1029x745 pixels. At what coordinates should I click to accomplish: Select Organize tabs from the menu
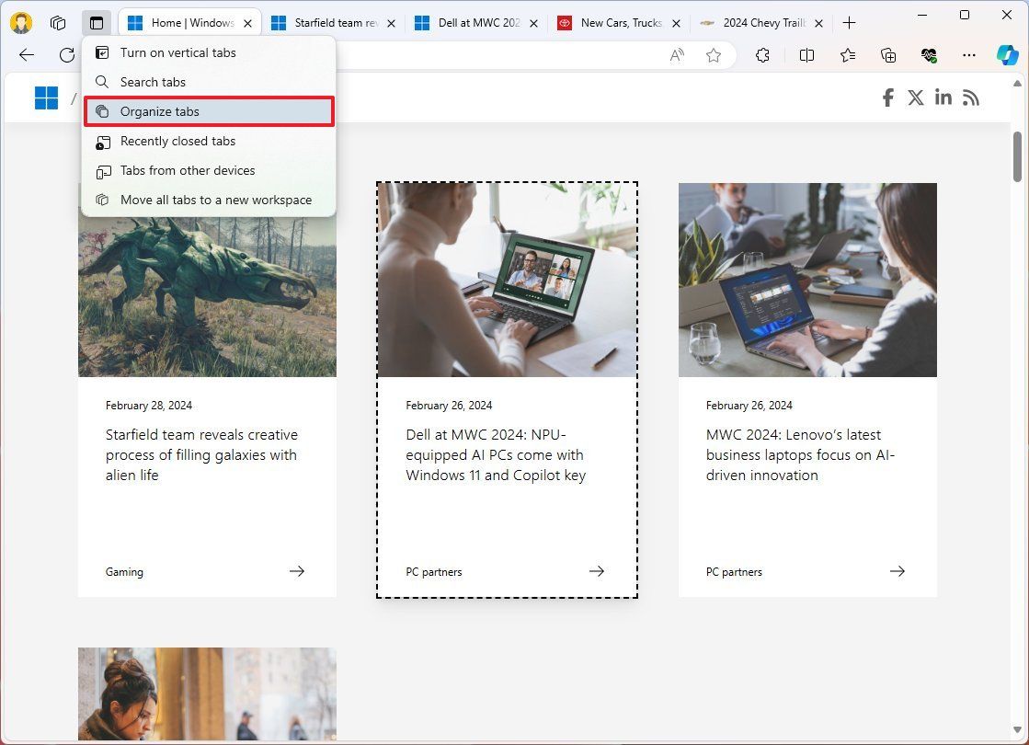[160, 111]
